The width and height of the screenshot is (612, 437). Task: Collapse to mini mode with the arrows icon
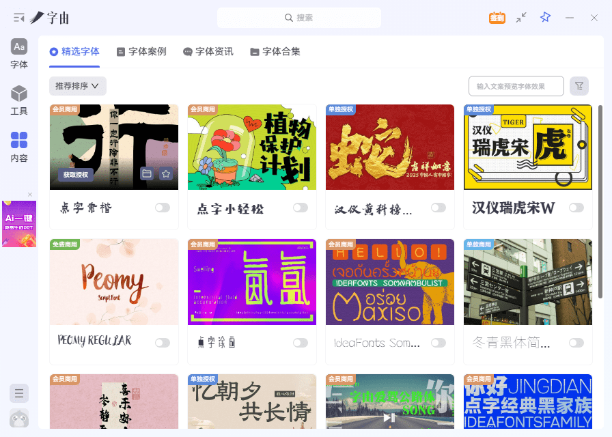(x=521, y=18)
